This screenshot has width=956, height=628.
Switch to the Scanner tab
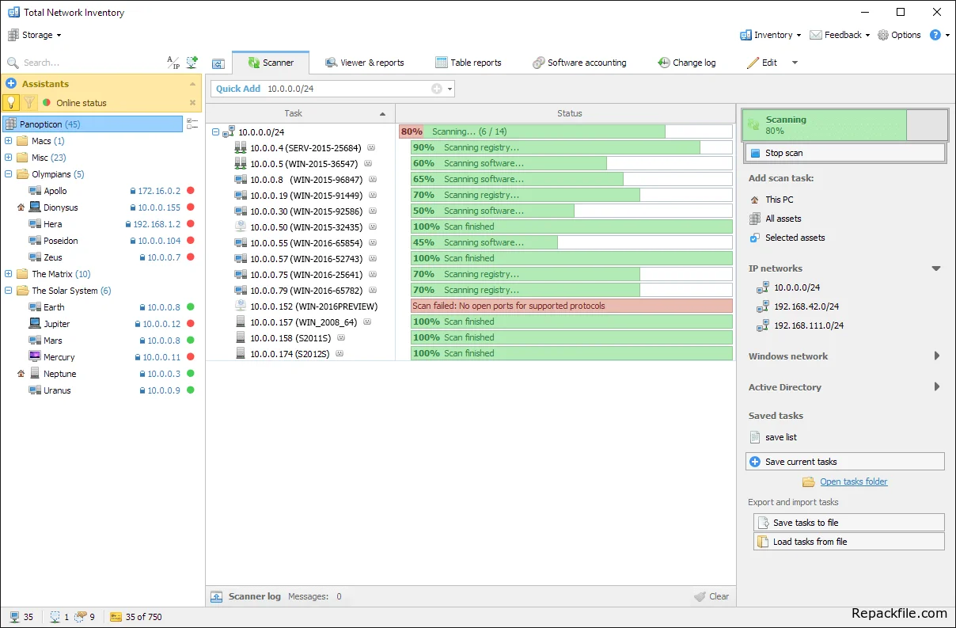coord(271,63)
